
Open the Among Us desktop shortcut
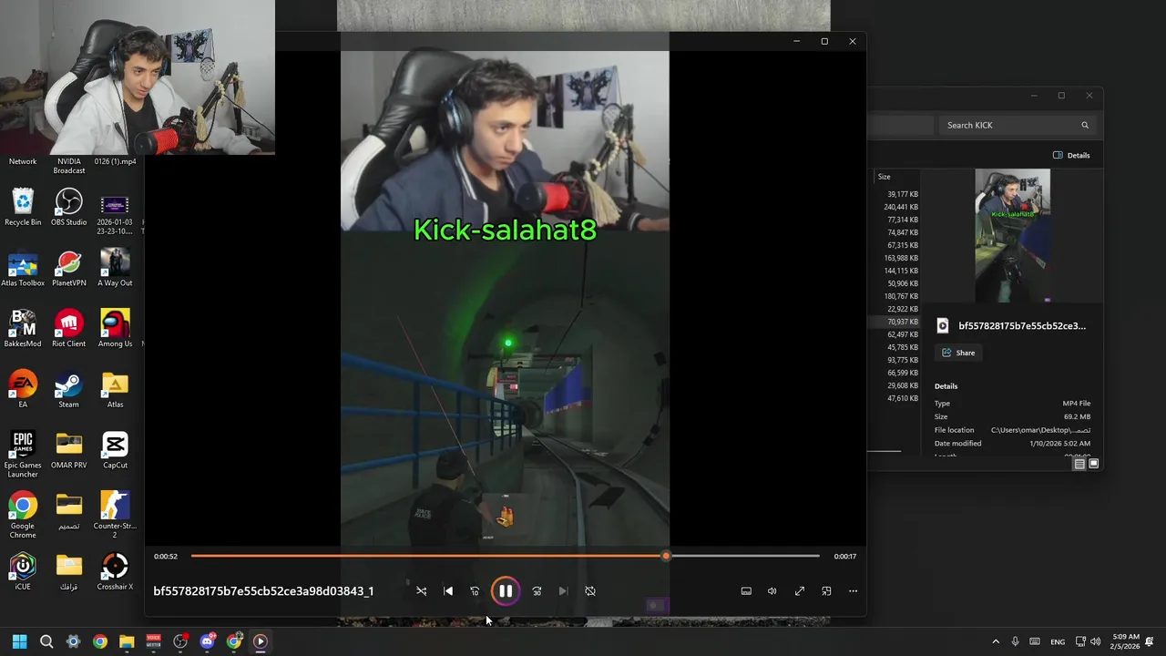115,328
